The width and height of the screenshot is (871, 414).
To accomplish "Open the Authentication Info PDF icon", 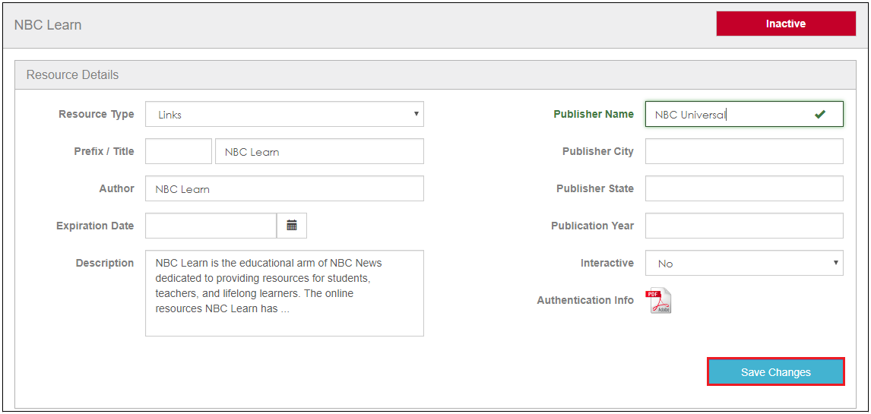I will 659,302.
